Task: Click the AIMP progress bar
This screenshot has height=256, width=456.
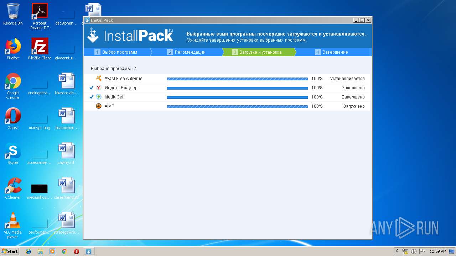Action: click(237, 106)
